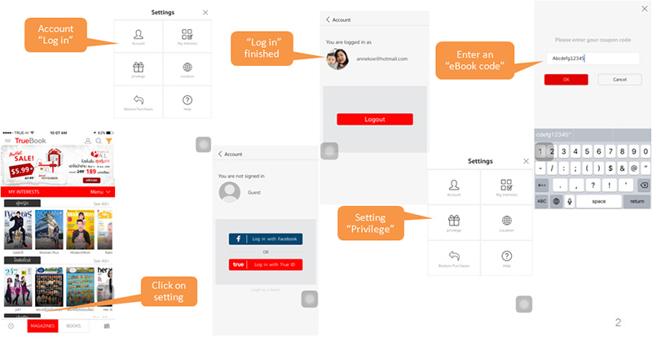The image size is (652, 341).
Task: Go back from the logged-in Account screen
Action: click(x=328, y=20)
